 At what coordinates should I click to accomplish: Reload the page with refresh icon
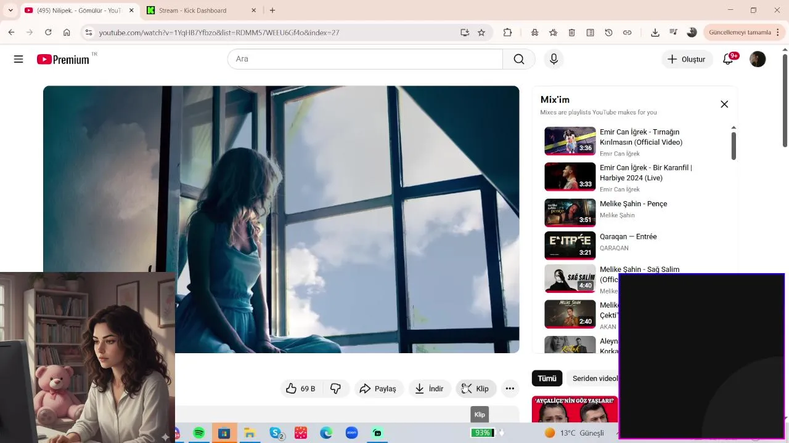[x=48, y=33]
